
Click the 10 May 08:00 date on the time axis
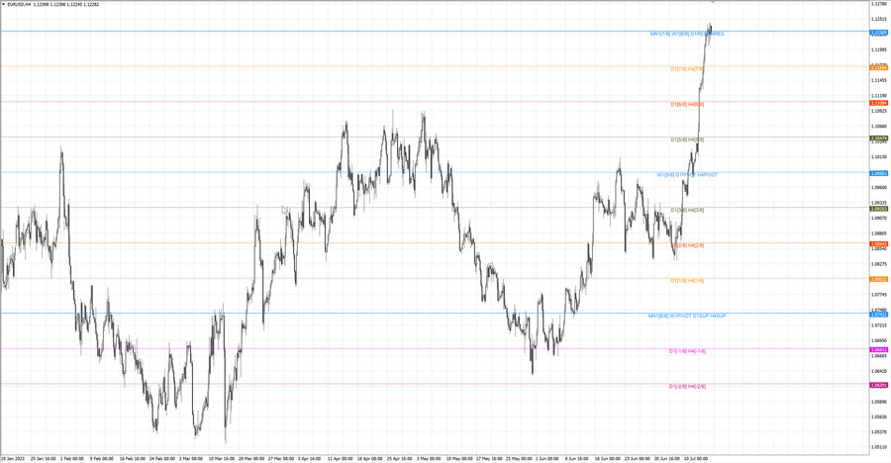[459, 458]
